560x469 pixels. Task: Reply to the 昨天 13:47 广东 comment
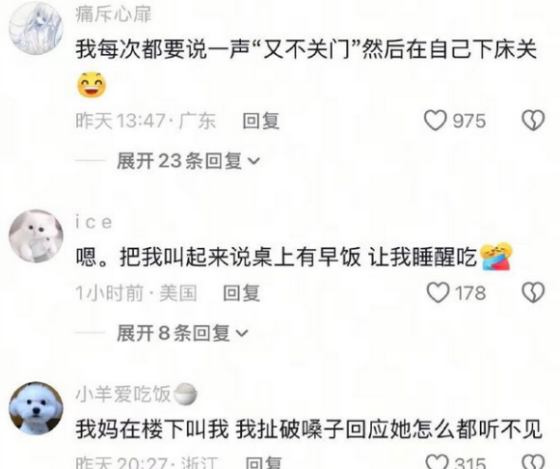coord(260,121)
